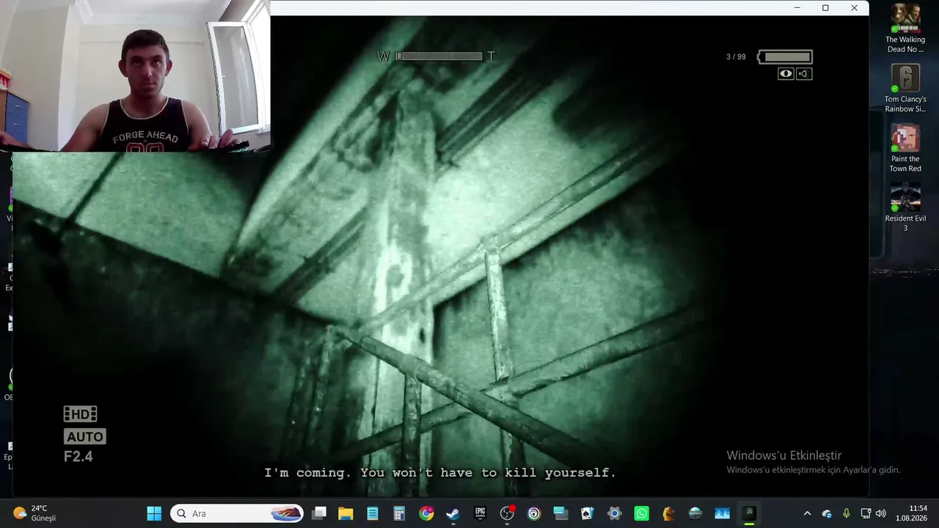
Task: Open the volume control in the system tray
Action: click(880, 513)
